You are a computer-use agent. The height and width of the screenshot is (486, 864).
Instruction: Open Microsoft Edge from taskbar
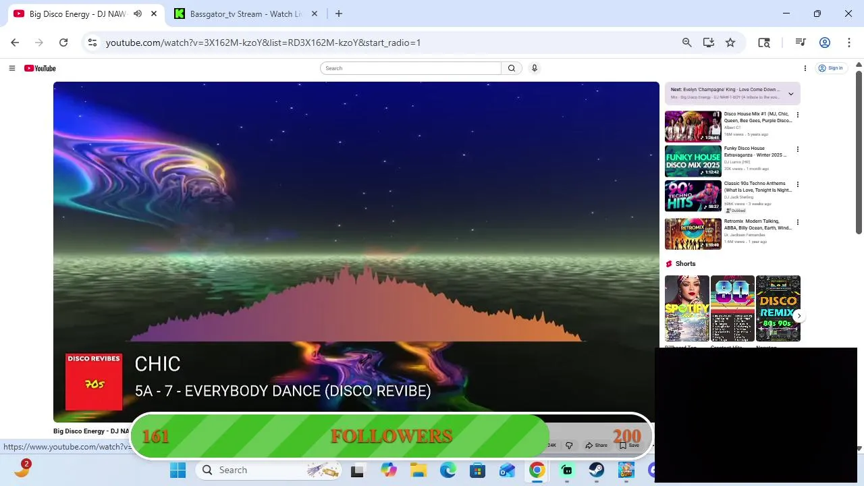click(448, 470)
